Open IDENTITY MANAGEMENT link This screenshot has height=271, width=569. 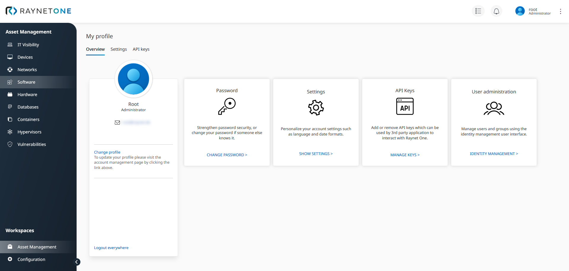(x=494, y=154)
